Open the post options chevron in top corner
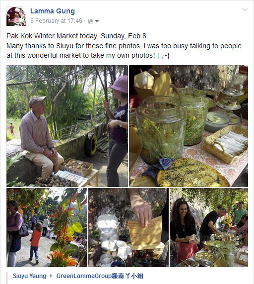 pos(245,9)
